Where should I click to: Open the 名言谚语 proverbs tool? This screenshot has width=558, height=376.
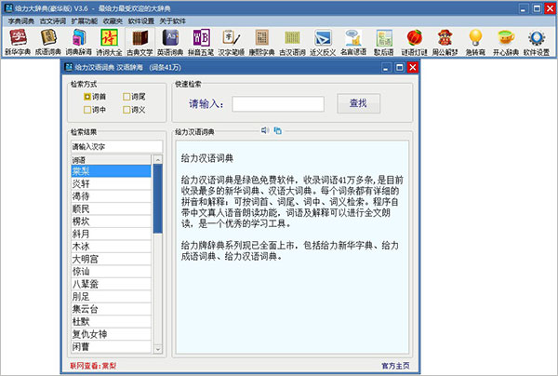tap(353, 43)
